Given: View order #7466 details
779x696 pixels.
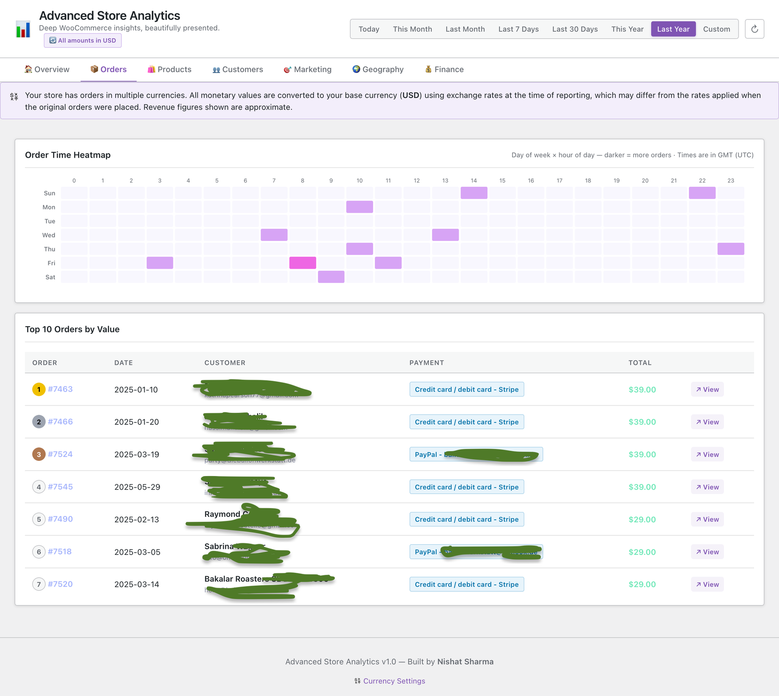Looking at the screenshot, I should click(707, 422).
